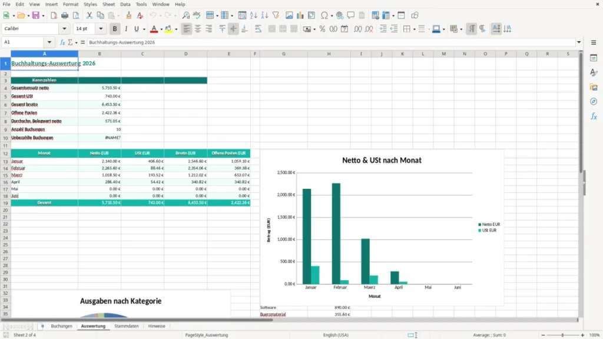Open the sidebar settings hamburger button
Image resolution: width=603 pixels, height=339 pixels.
594,42
